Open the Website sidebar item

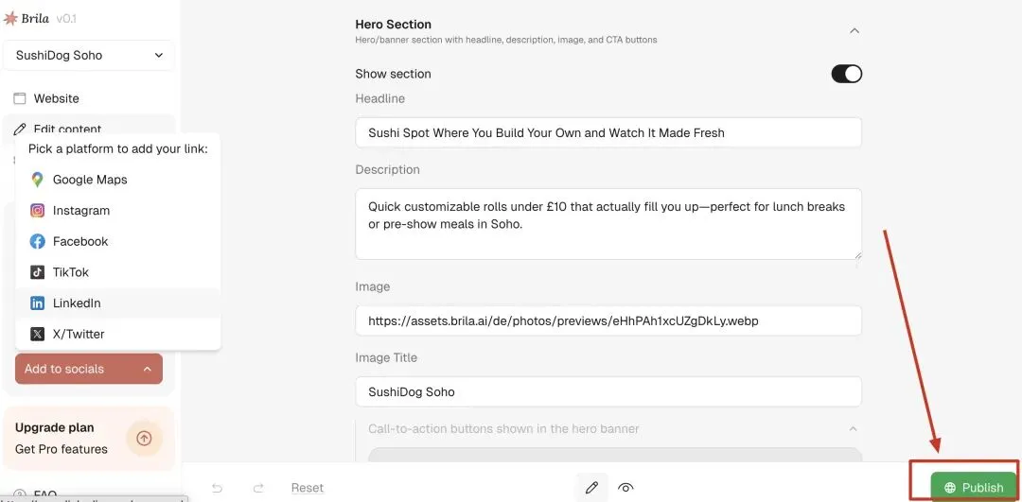56,98
